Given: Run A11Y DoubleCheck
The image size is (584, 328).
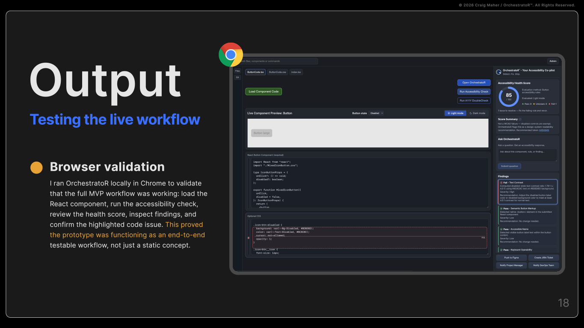Looking at the screenshot, I should [474, 101].
